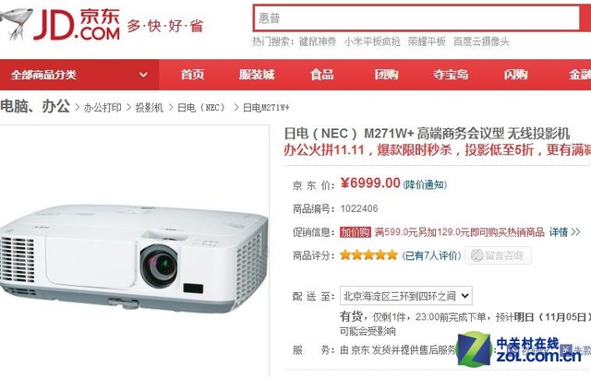Click the 小米平板疯抢 hot search link
This screenshot has width=591, height=377.
pyautogui.click(x=371, y=41)
